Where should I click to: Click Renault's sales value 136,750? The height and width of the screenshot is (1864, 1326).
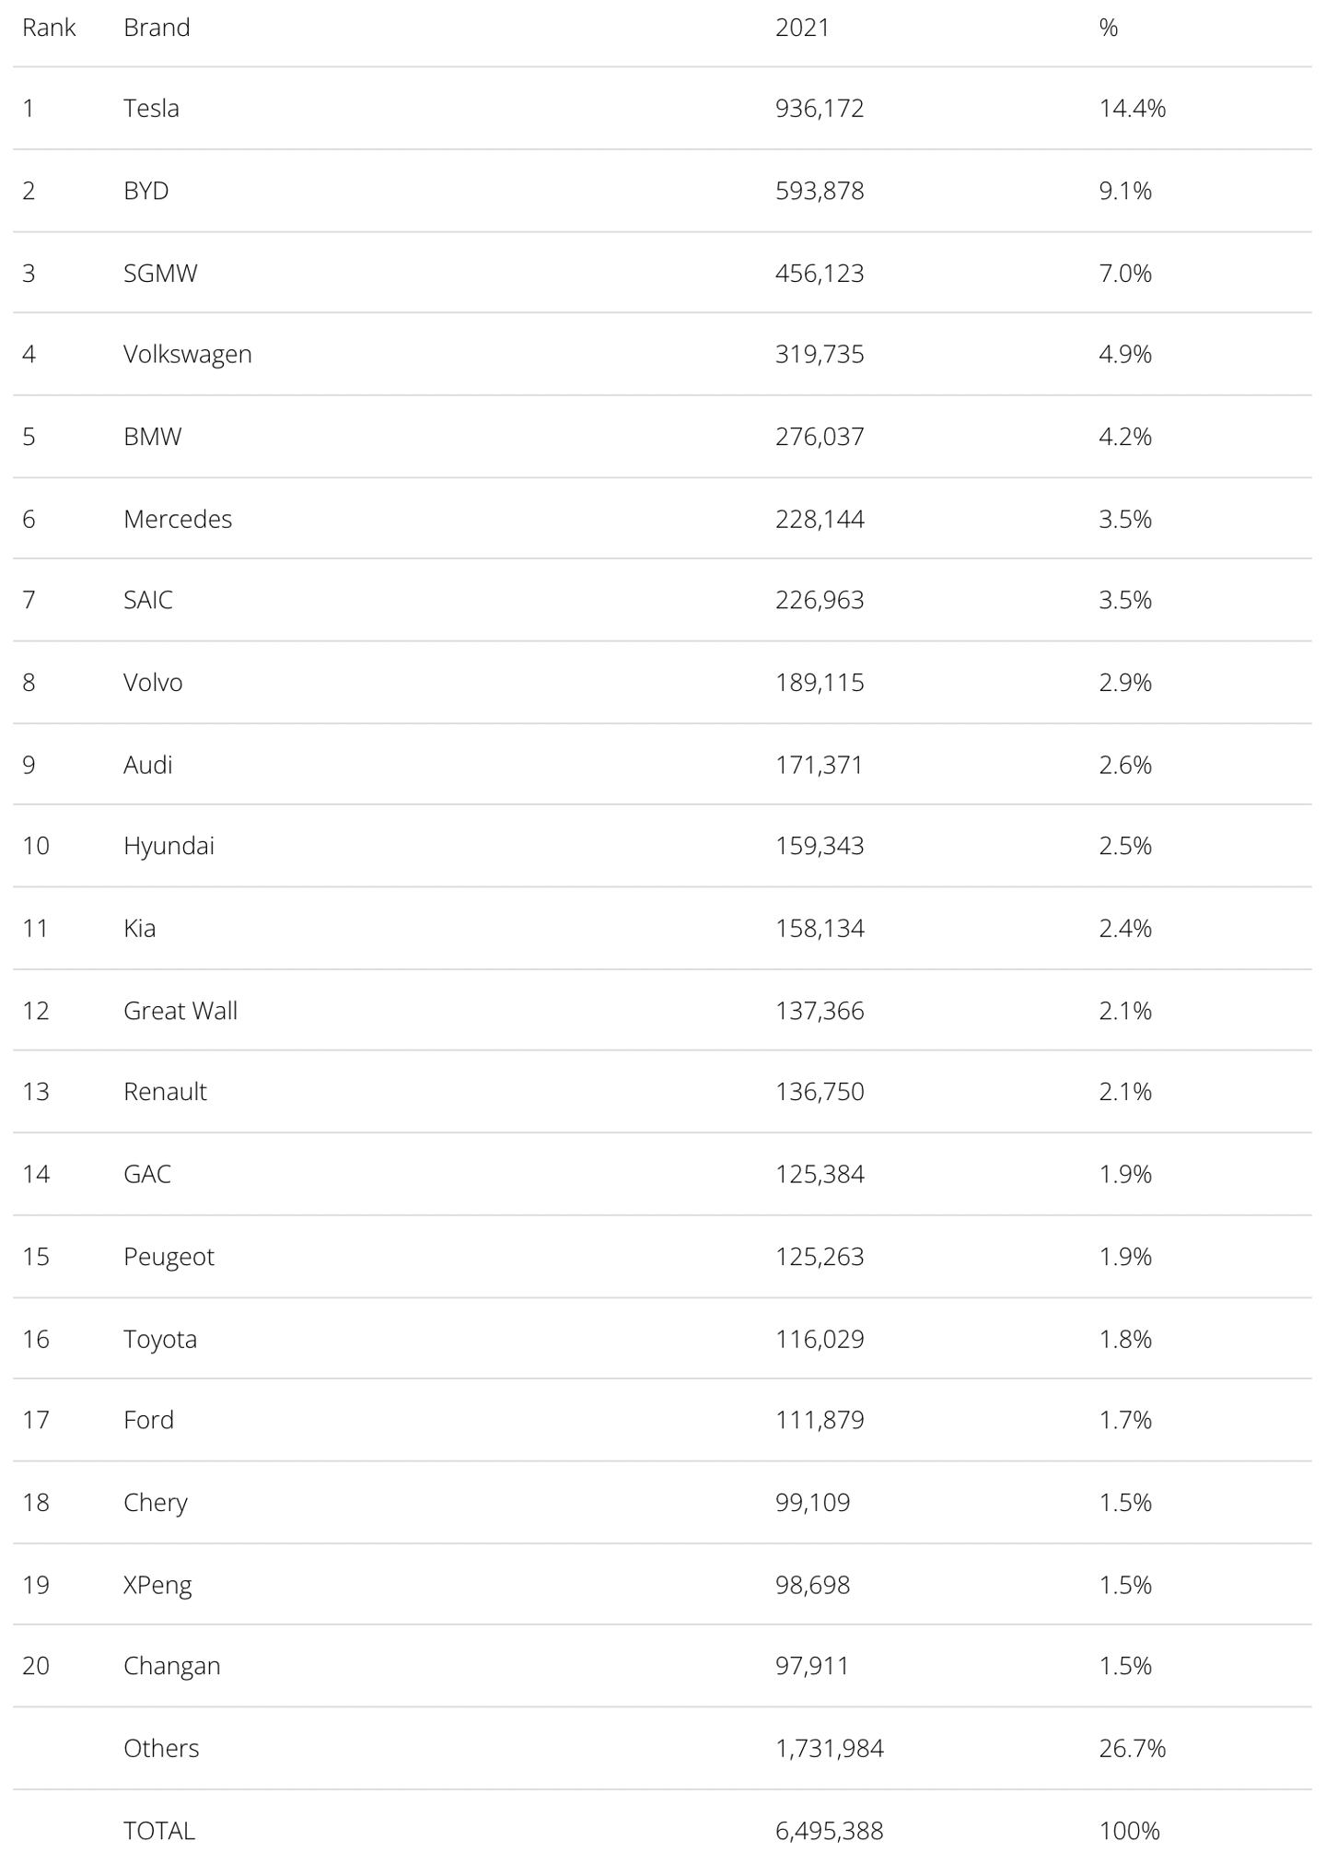coord(820,1092)
